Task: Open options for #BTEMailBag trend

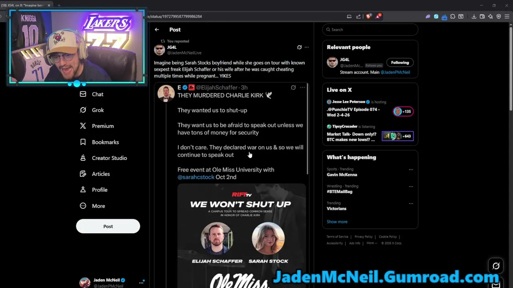Action: point(411,186)
